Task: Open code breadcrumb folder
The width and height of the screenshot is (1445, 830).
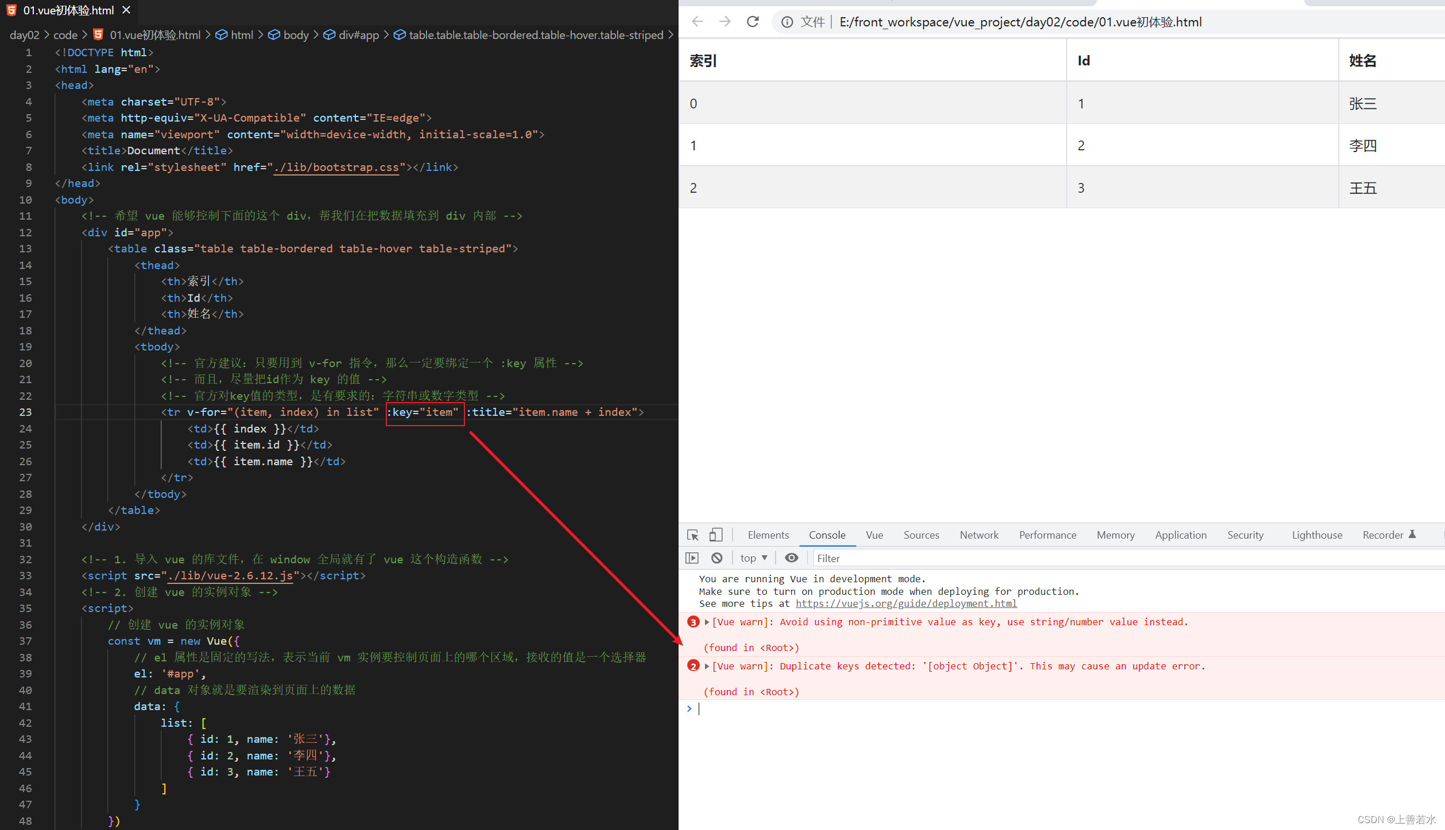Action: pyautogui.click(x=65, y=35)
